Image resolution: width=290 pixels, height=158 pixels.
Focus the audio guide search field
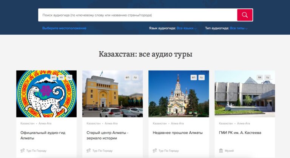tap(137, 15)
